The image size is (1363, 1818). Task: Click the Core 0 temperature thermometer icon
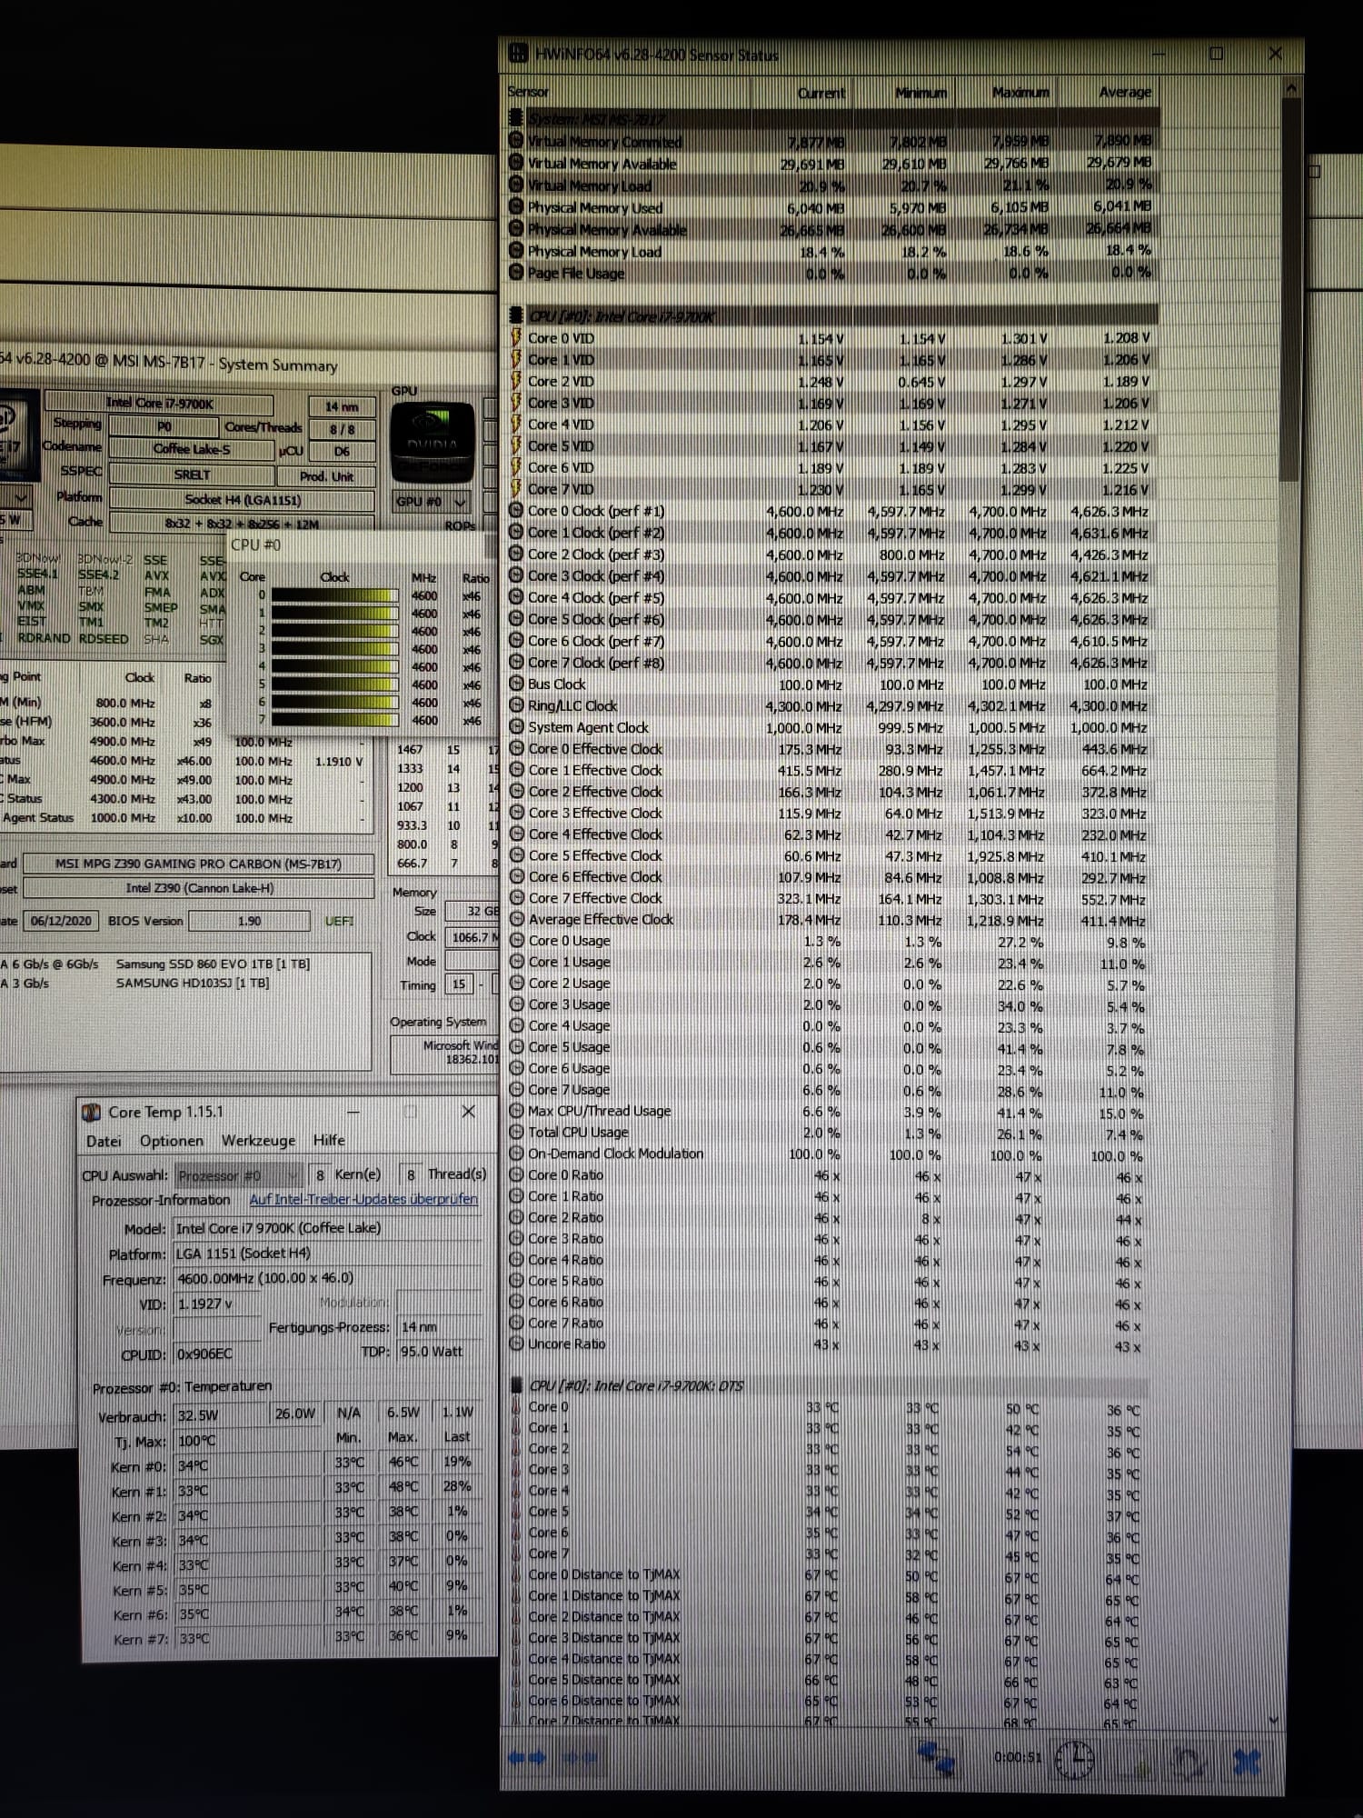(516, 1406)
